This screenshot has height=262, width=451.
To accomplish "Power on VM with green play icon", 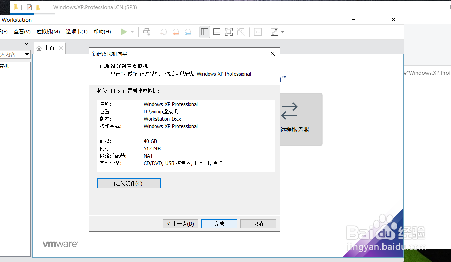I will (124, 32).
